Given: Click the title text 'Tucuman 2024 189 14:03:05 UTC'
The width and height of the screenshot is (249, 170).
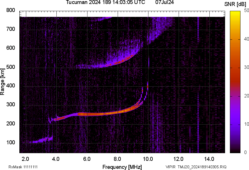Looking at the screenshot, I should click(105, 2).
